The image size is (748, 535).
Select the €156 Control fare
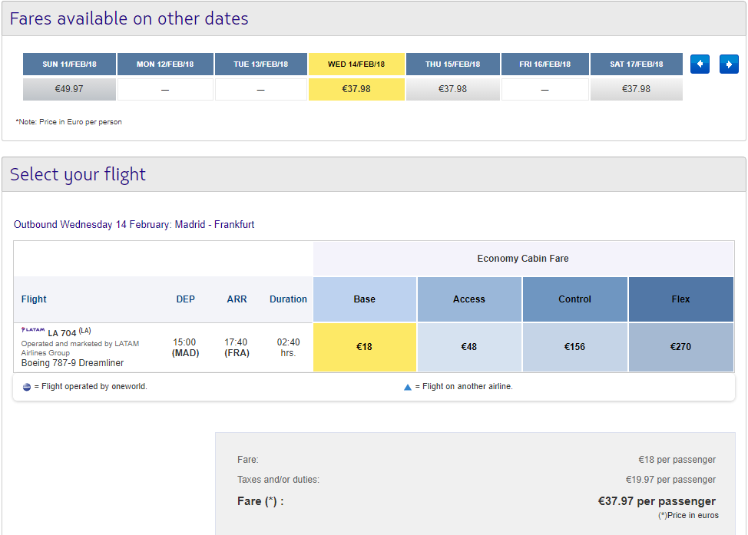[575, 347]
